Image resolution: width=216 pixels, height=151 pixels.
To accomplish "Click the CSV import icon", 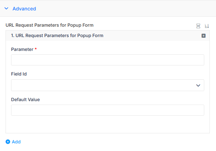I will tap(198, 26).
